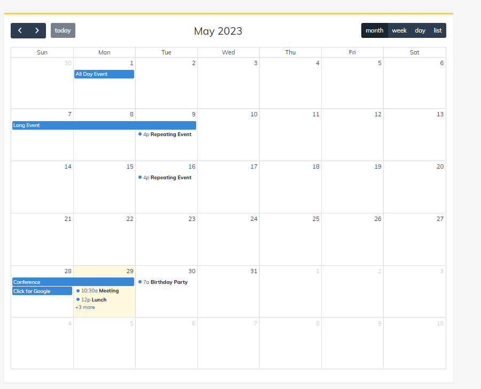Select day number 11
Viewport: 481px width, 389px height.
pos(316,114)
